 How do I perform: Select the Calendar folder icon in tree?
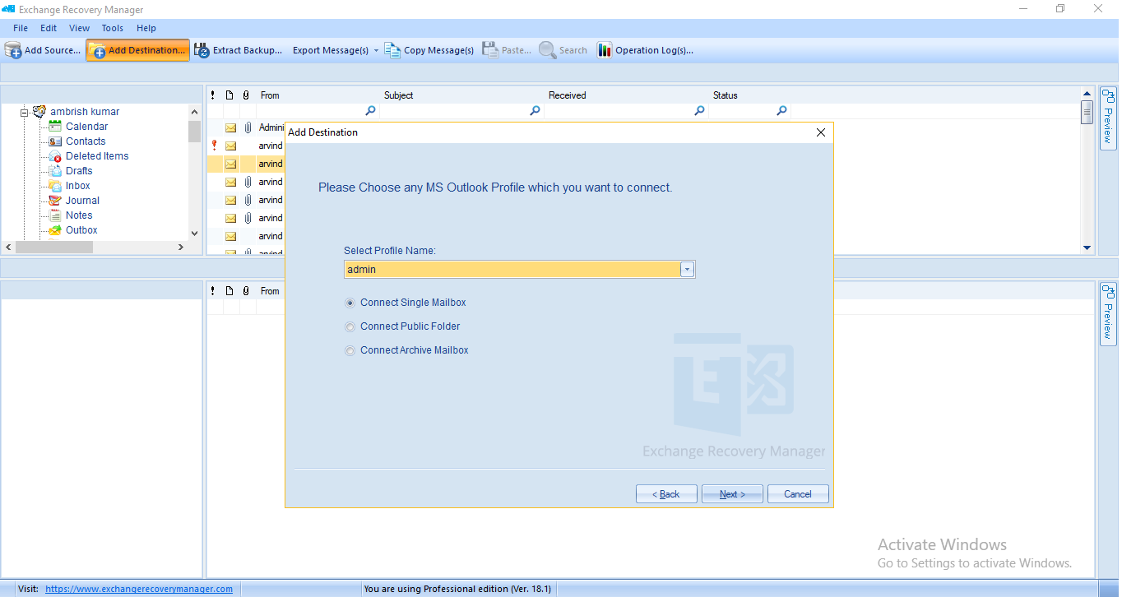[x=55, y=127]
